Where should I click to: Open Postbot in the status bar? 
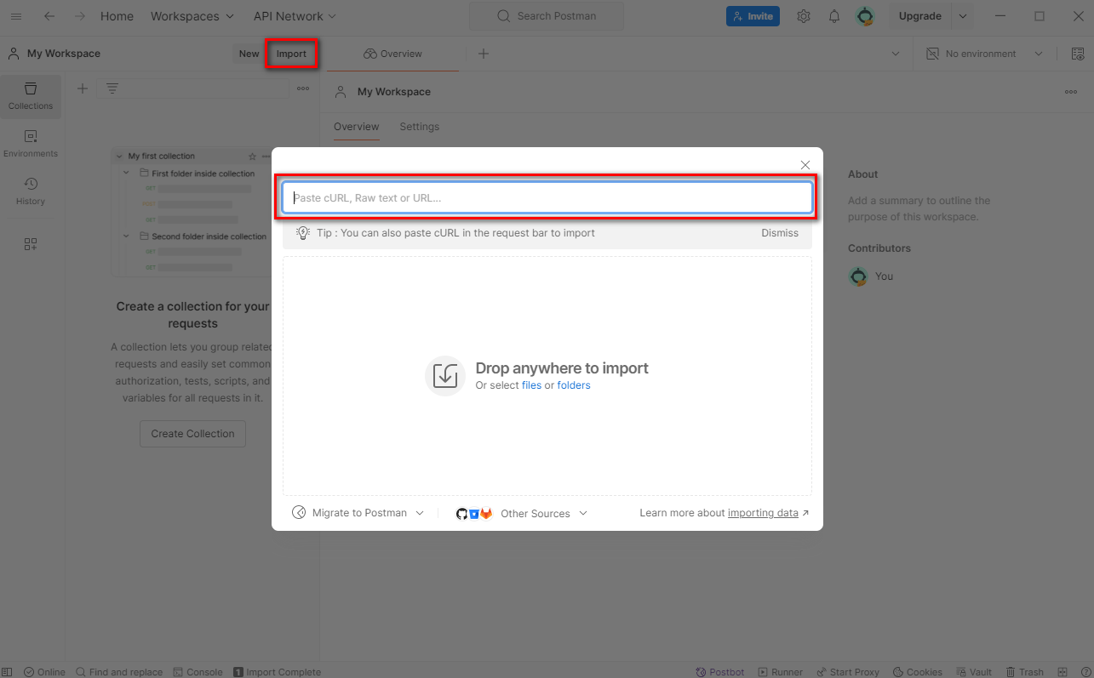[720, 671]
